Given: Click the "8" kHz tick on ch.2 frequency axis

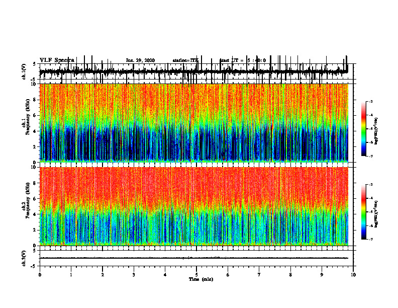Looking at the screenshot, I should click(x=35, y=183).
